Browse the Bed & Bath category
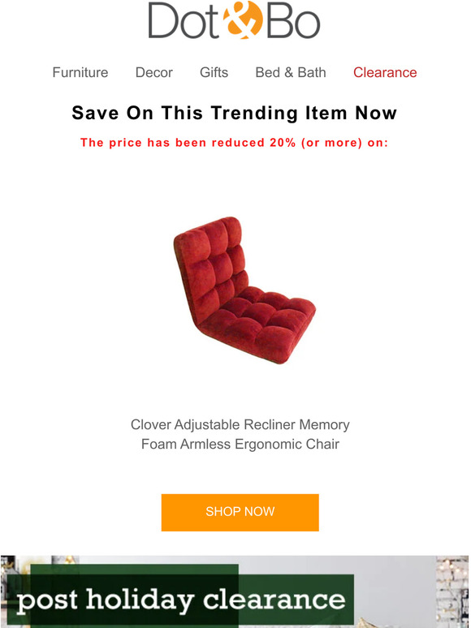This screenshot has width=471, height=628. [291, 72]
